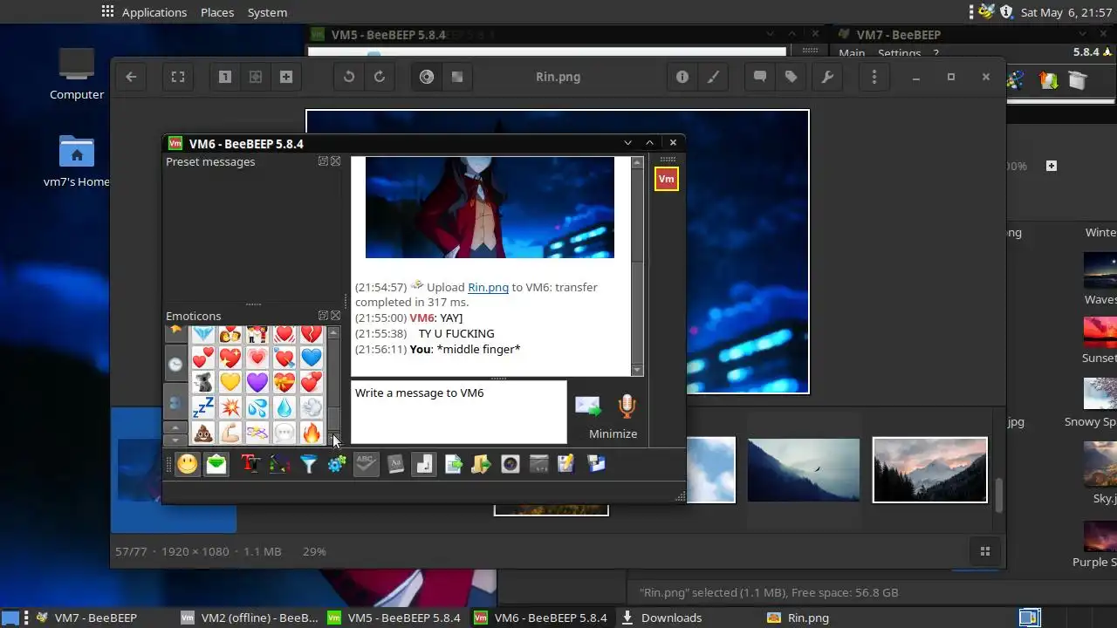Open the Settings menu in VM7 BeeBEEP
The image size is (1117, 628).
tap(899, 53)
